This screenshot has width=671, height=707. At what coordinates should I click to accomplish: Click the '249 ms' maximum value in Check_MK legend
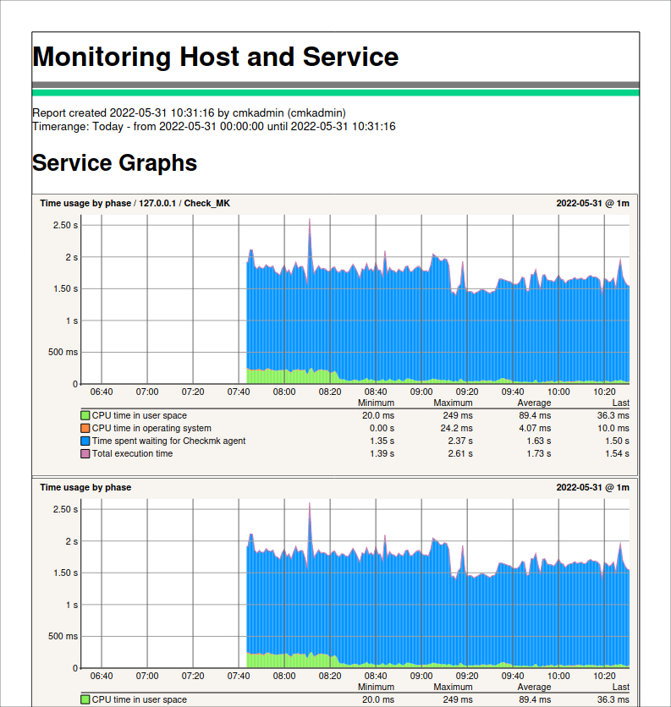pos(458,415)
